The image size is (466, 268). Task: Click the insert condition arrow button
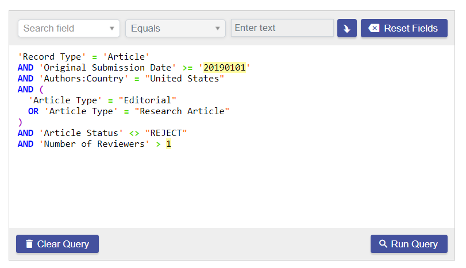click(346, 28)
